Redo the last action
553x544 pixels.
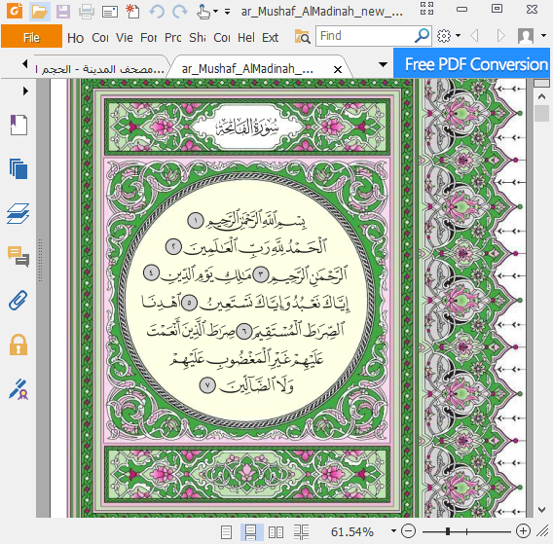180,12
